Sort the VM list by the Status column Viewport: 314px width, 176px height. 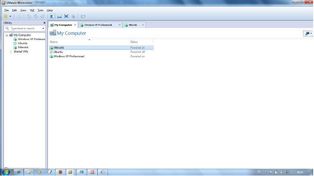(141, 42)
